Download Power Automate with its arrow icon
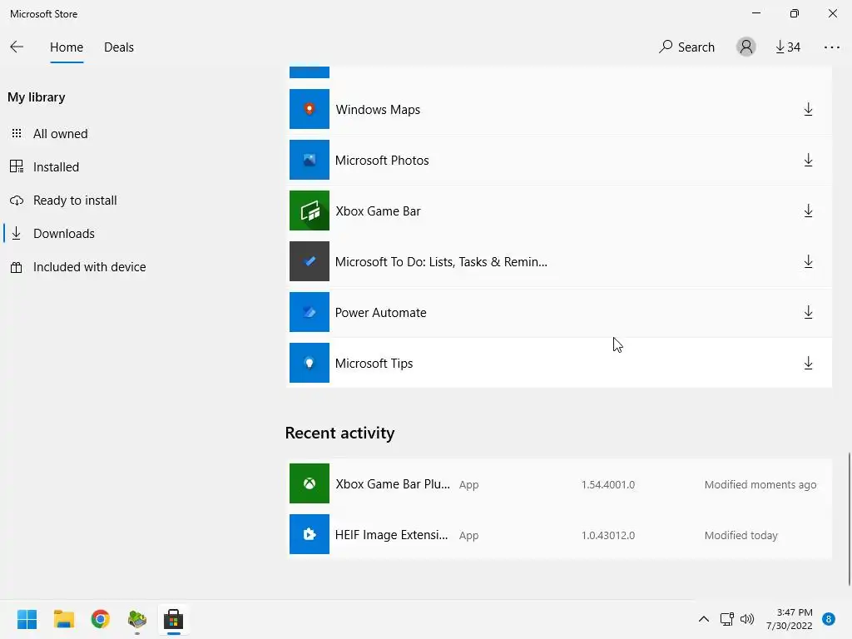 (x=808, y=313)
